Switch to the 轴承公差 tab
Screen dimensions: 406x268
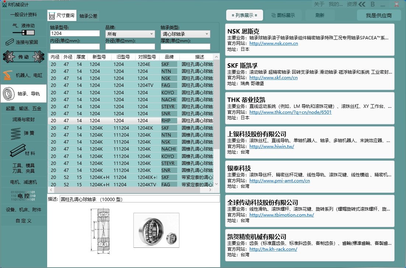[x=88, y=16]
